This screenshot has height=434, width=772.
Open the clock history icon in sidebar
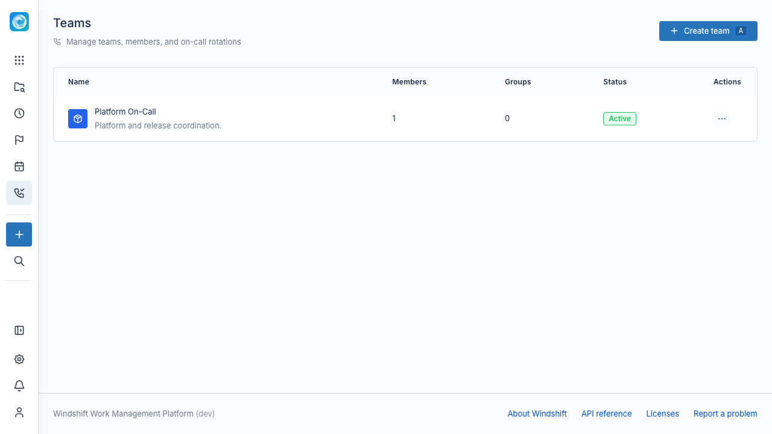point(19,113)
